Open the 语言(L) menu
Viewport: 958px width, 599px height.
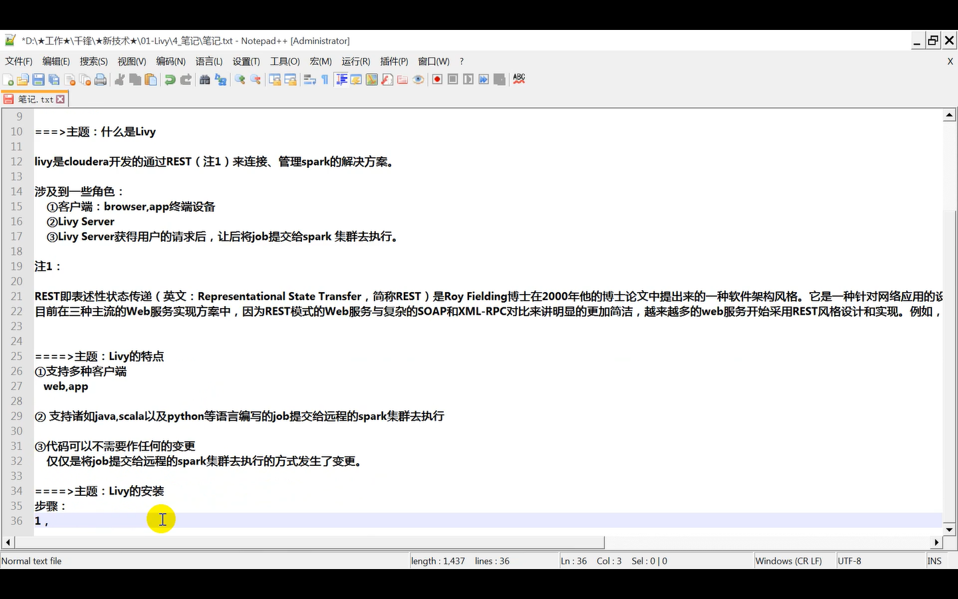209,61
